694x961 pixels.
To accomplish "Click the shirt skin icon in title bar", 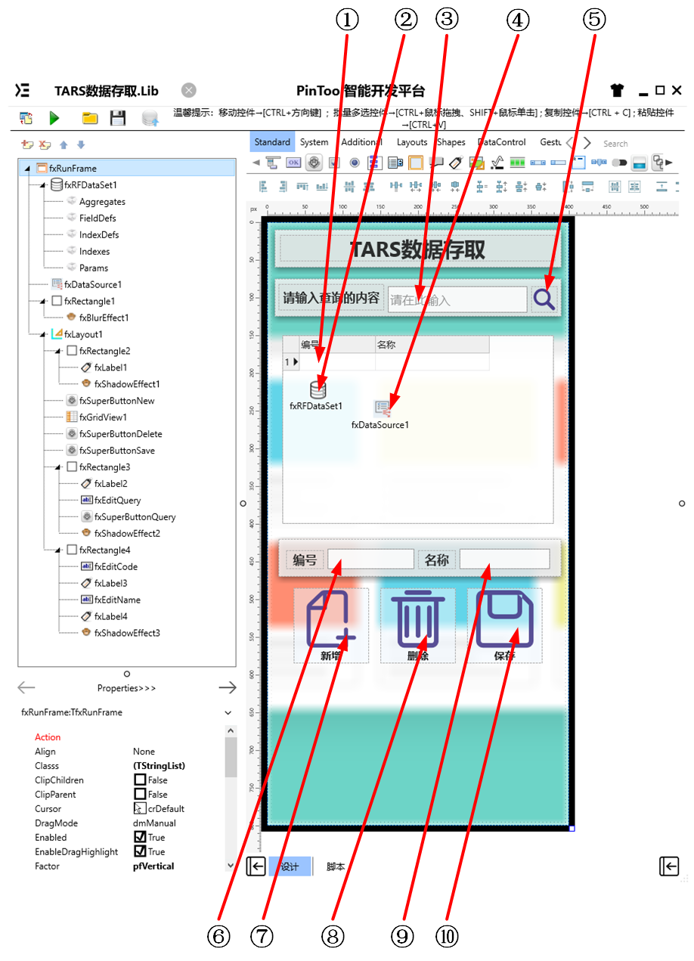I will pos(617,91).
